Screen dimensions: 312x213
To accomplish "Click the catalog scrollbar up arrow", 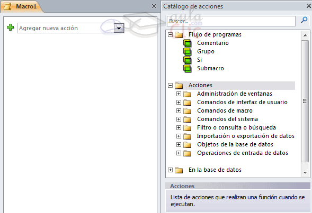I will tap(305, 35).
